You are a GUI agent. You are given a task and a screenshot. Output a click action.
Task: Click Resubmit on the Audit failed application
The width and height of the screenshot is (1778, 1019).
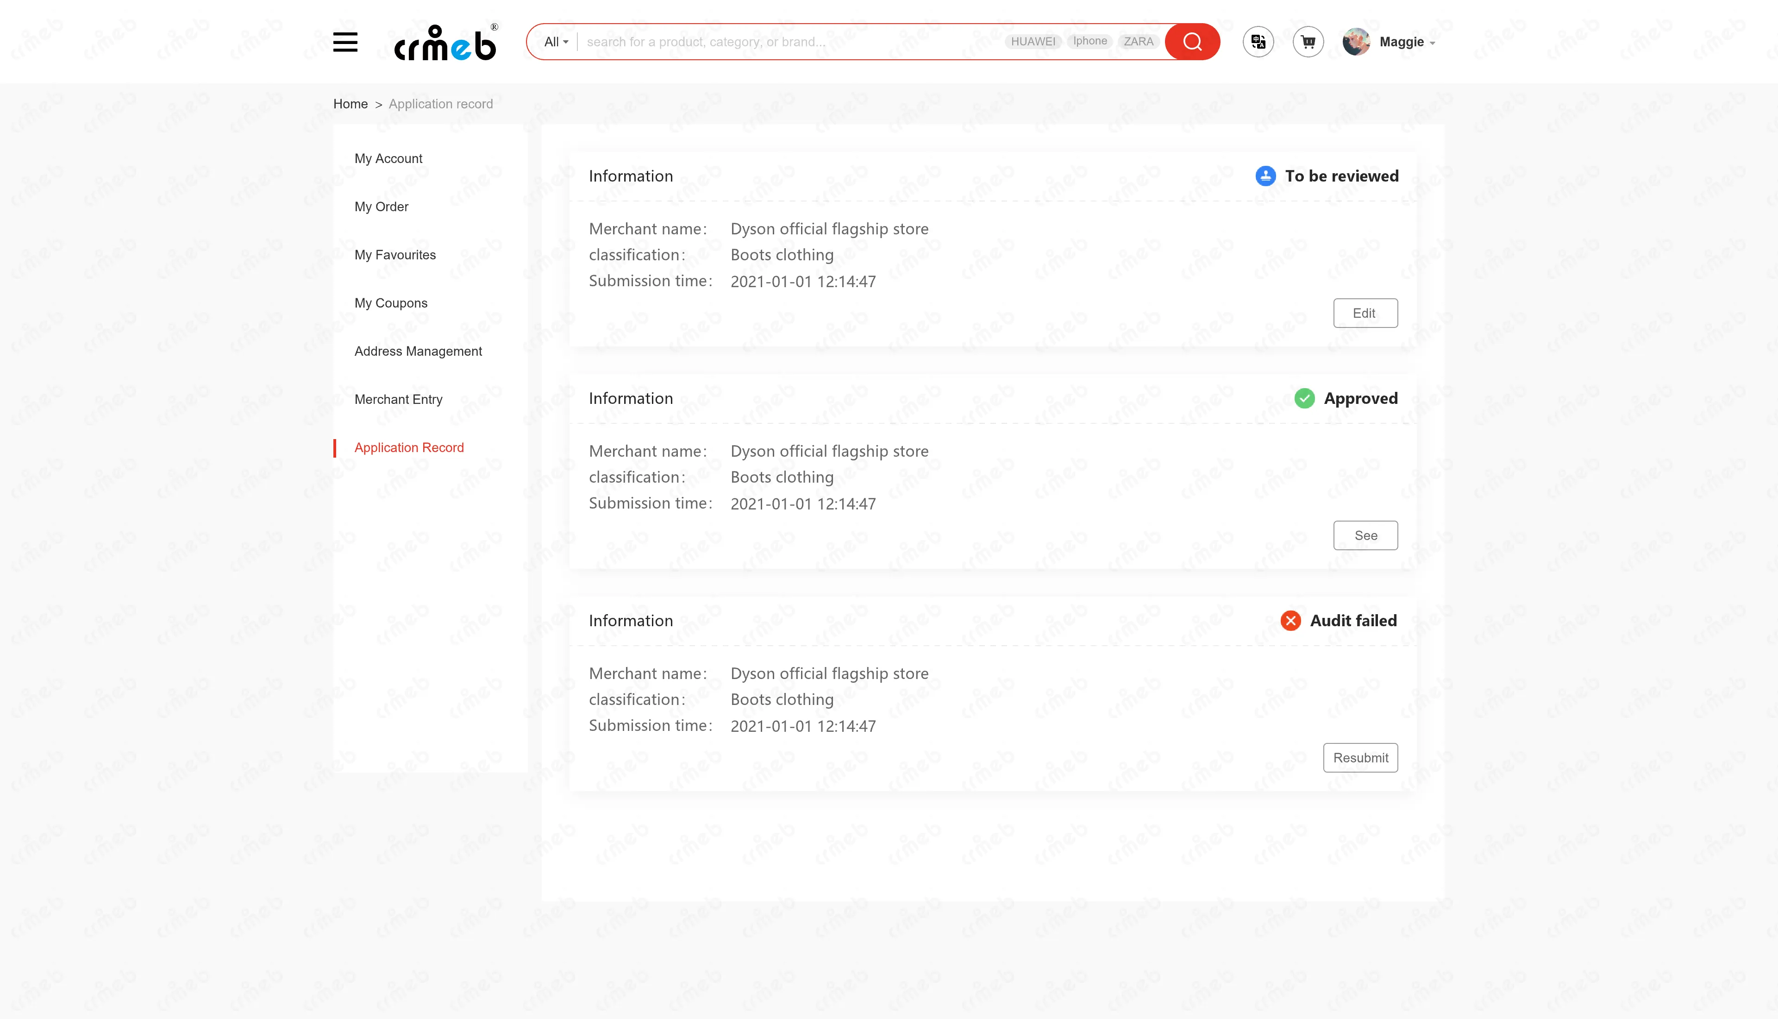[1360, 758]
